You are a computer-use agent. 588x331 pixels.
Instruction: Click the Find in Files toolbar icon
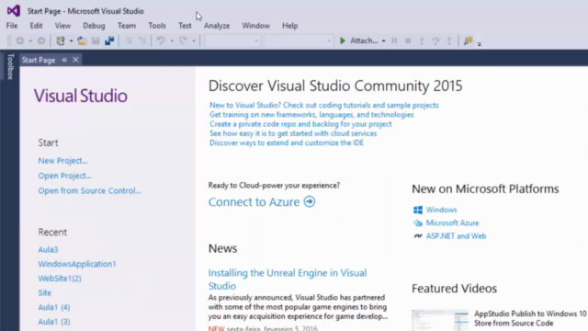(468, 40)
